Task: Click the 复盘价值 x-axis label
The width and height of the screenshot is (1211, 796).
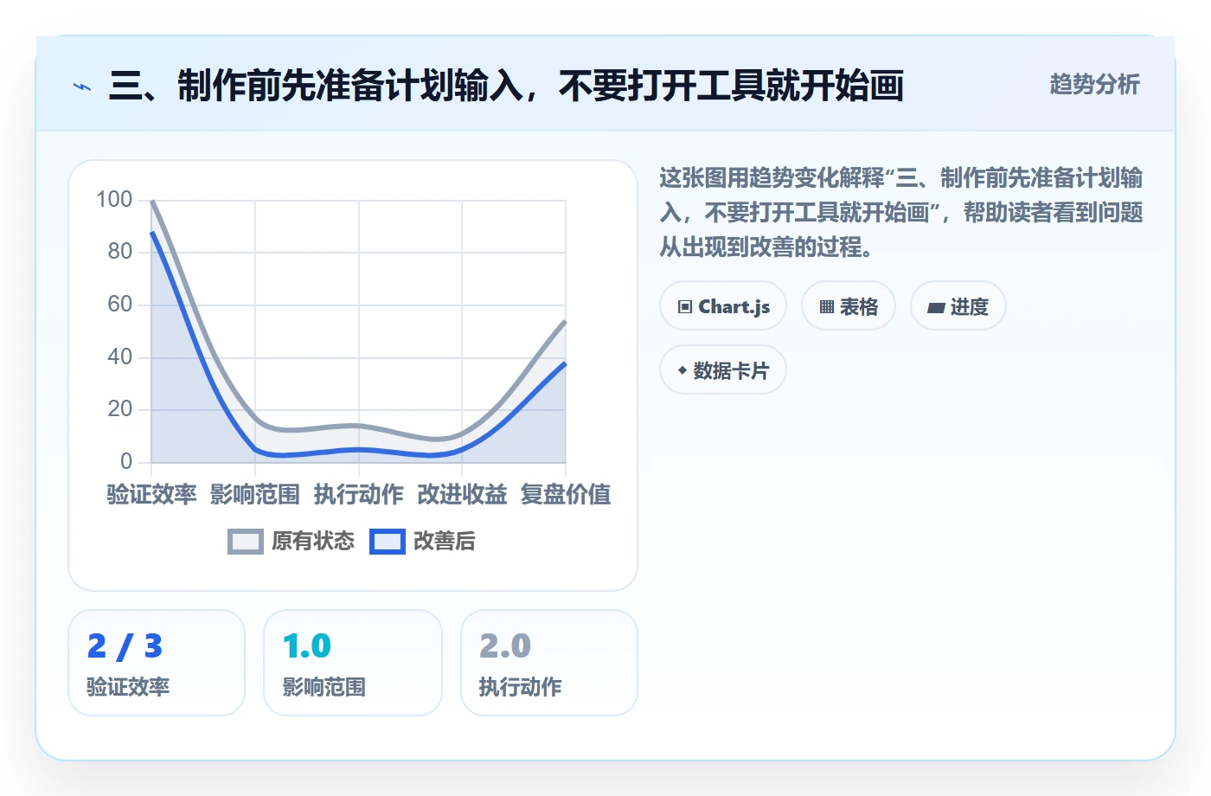Action: (x=566, y=495)
